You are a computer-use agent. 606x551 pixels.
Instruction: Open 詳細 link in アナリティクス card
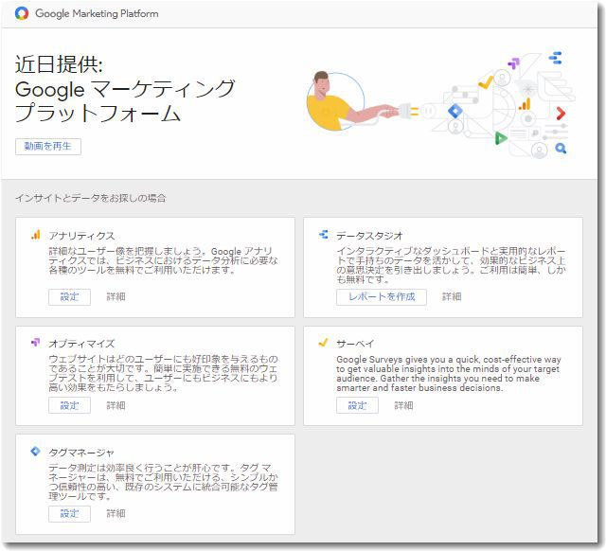point(116,296)
